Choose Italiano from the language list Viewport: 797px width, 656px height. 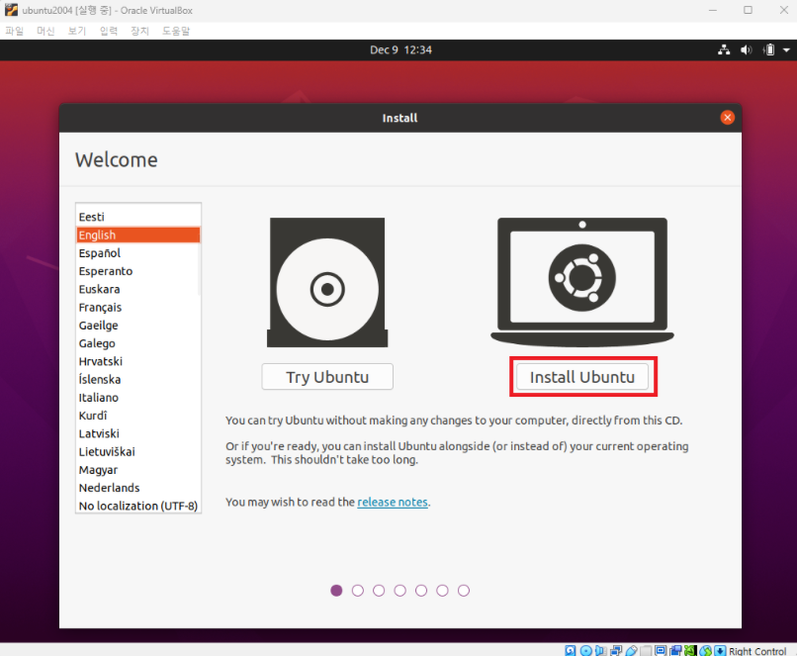point(137,397)
